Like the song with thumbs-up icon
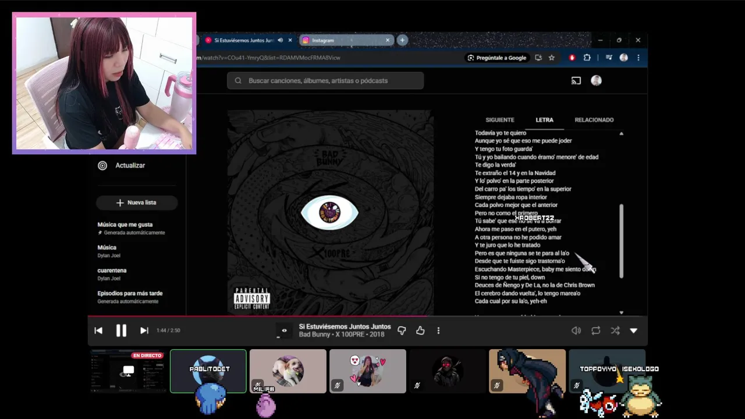This screenshot has height=419, width=745. 420,331
